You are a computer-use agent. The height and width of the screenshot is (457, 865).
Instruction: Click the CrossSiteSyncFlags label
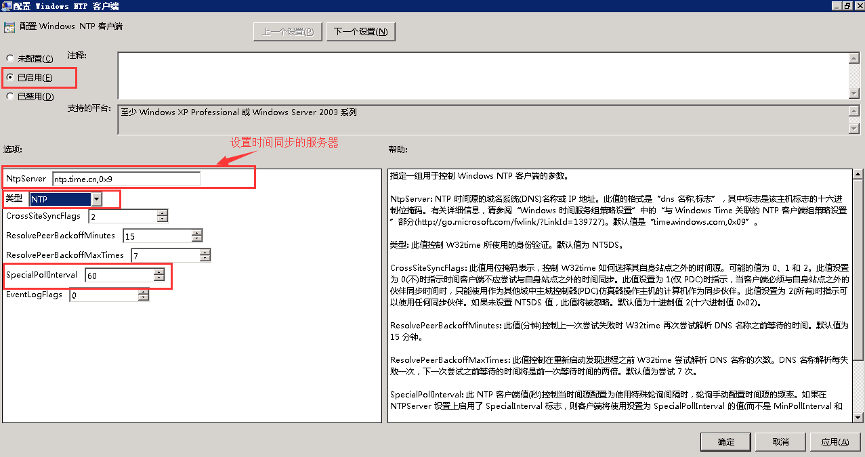click(43, 216)
